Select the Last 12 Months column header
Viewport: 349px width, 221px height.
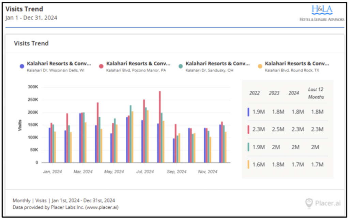pos(316,93)
